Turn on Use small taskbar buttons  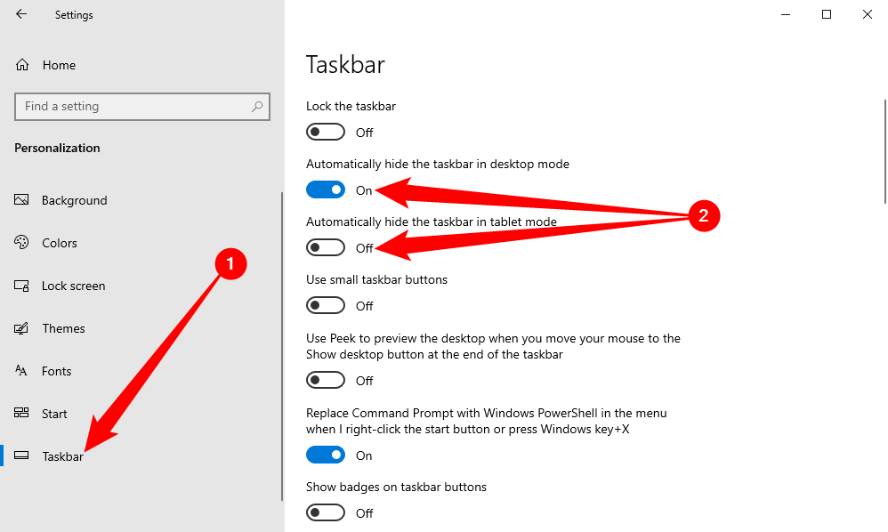click(326, 306)
